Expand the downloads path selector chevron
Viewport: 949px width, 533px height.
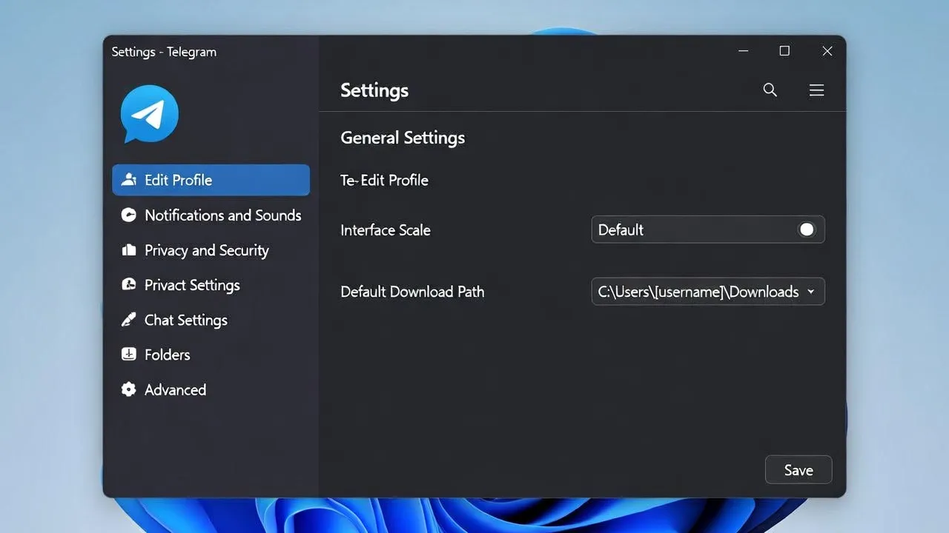pos(811,292)
